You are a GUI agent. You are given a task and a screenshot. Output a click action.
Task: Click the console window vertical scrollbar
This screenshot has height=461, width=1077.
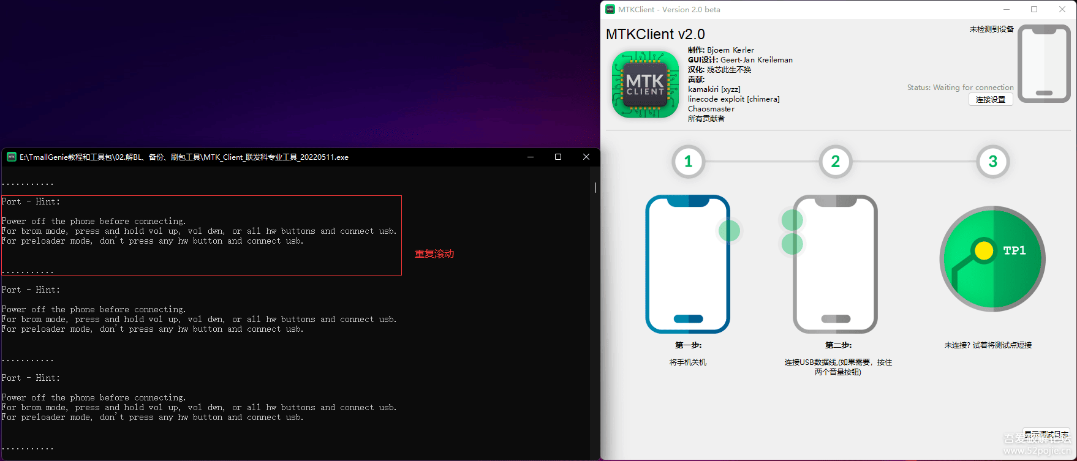(595, 187)
